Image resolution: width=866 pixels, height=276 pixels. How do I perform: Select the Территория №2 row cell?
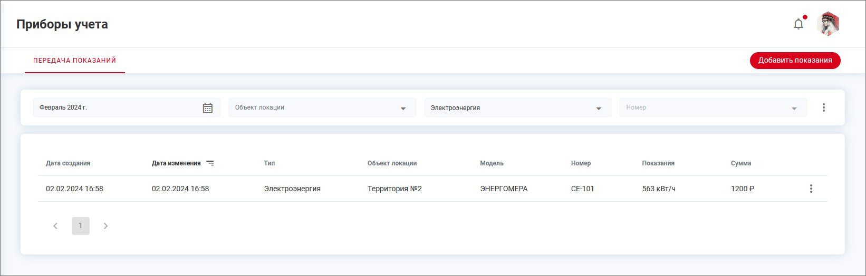point(394,189)
